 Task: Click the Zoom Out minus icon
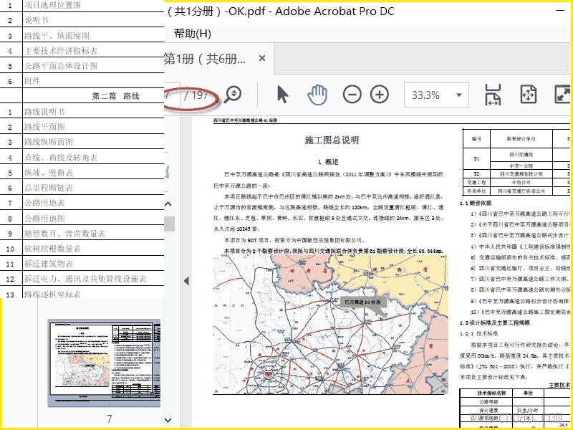click(352, 95)
